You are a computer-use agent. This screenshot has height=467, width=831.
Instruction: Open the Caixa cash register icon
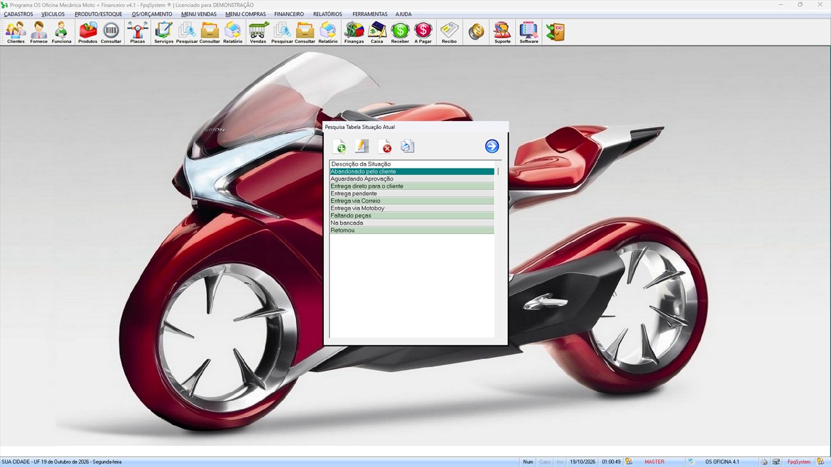(377, 32)
